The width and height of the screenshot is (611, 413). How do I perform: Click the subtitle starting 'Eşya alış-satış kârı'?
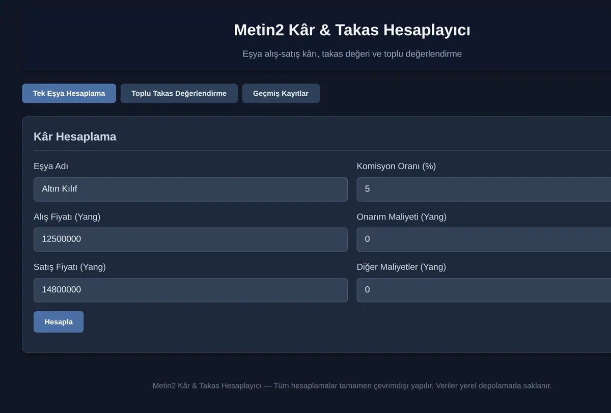(352, 53)
